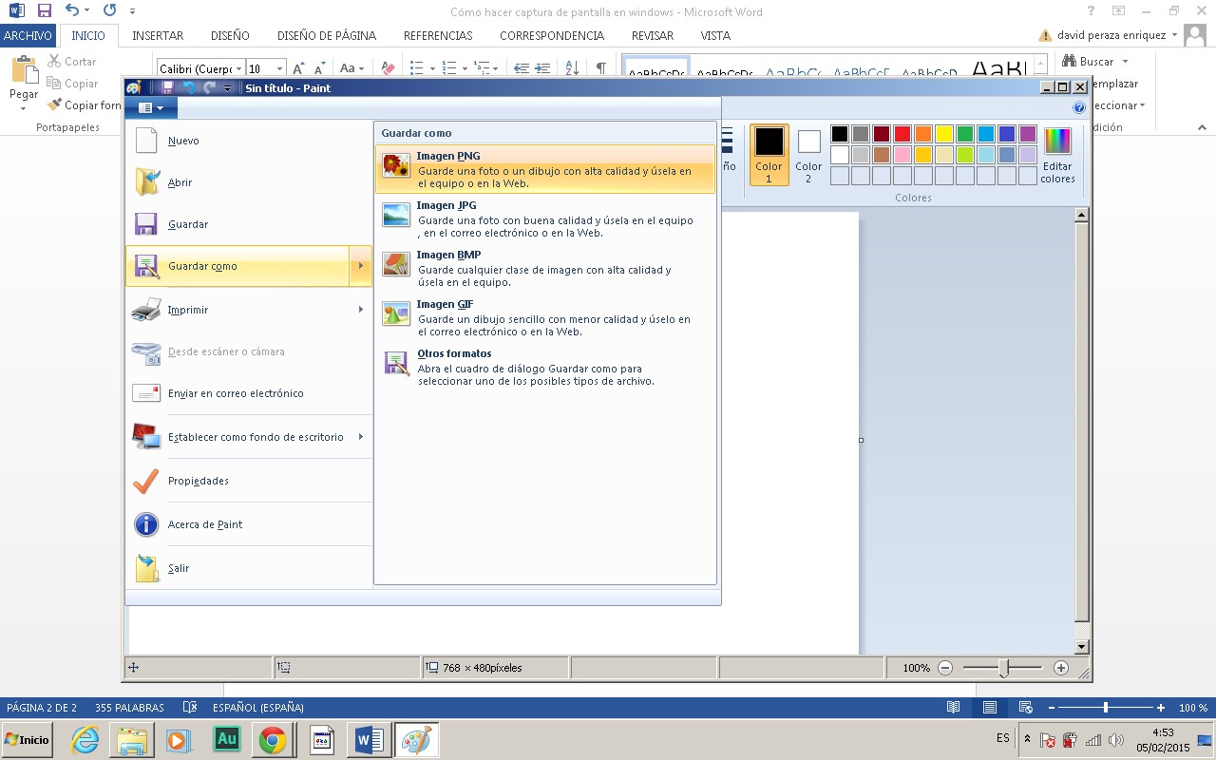This screenshot has height=760, width=1216.
Task: Pick the lime green color swatch
Action: (965, 155)
